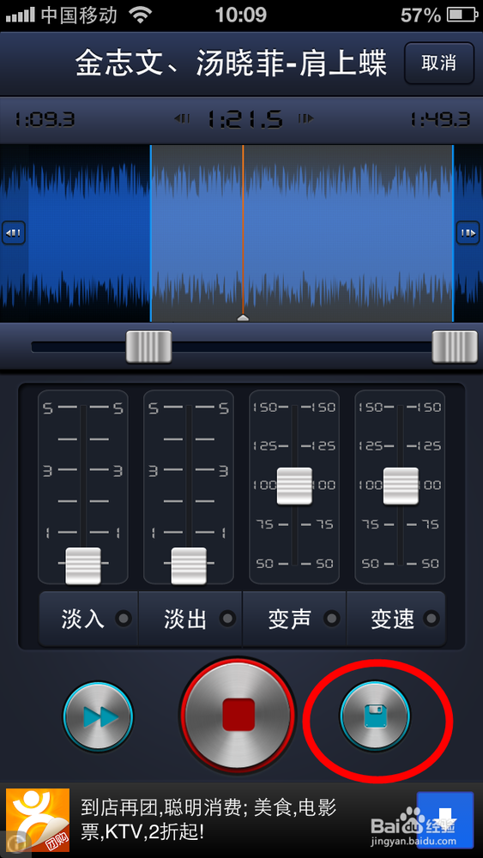The width and height of the screenshot is (483, 858).
Task: Open the group-buy advertisement banner text
Action: tap(208, 820)
